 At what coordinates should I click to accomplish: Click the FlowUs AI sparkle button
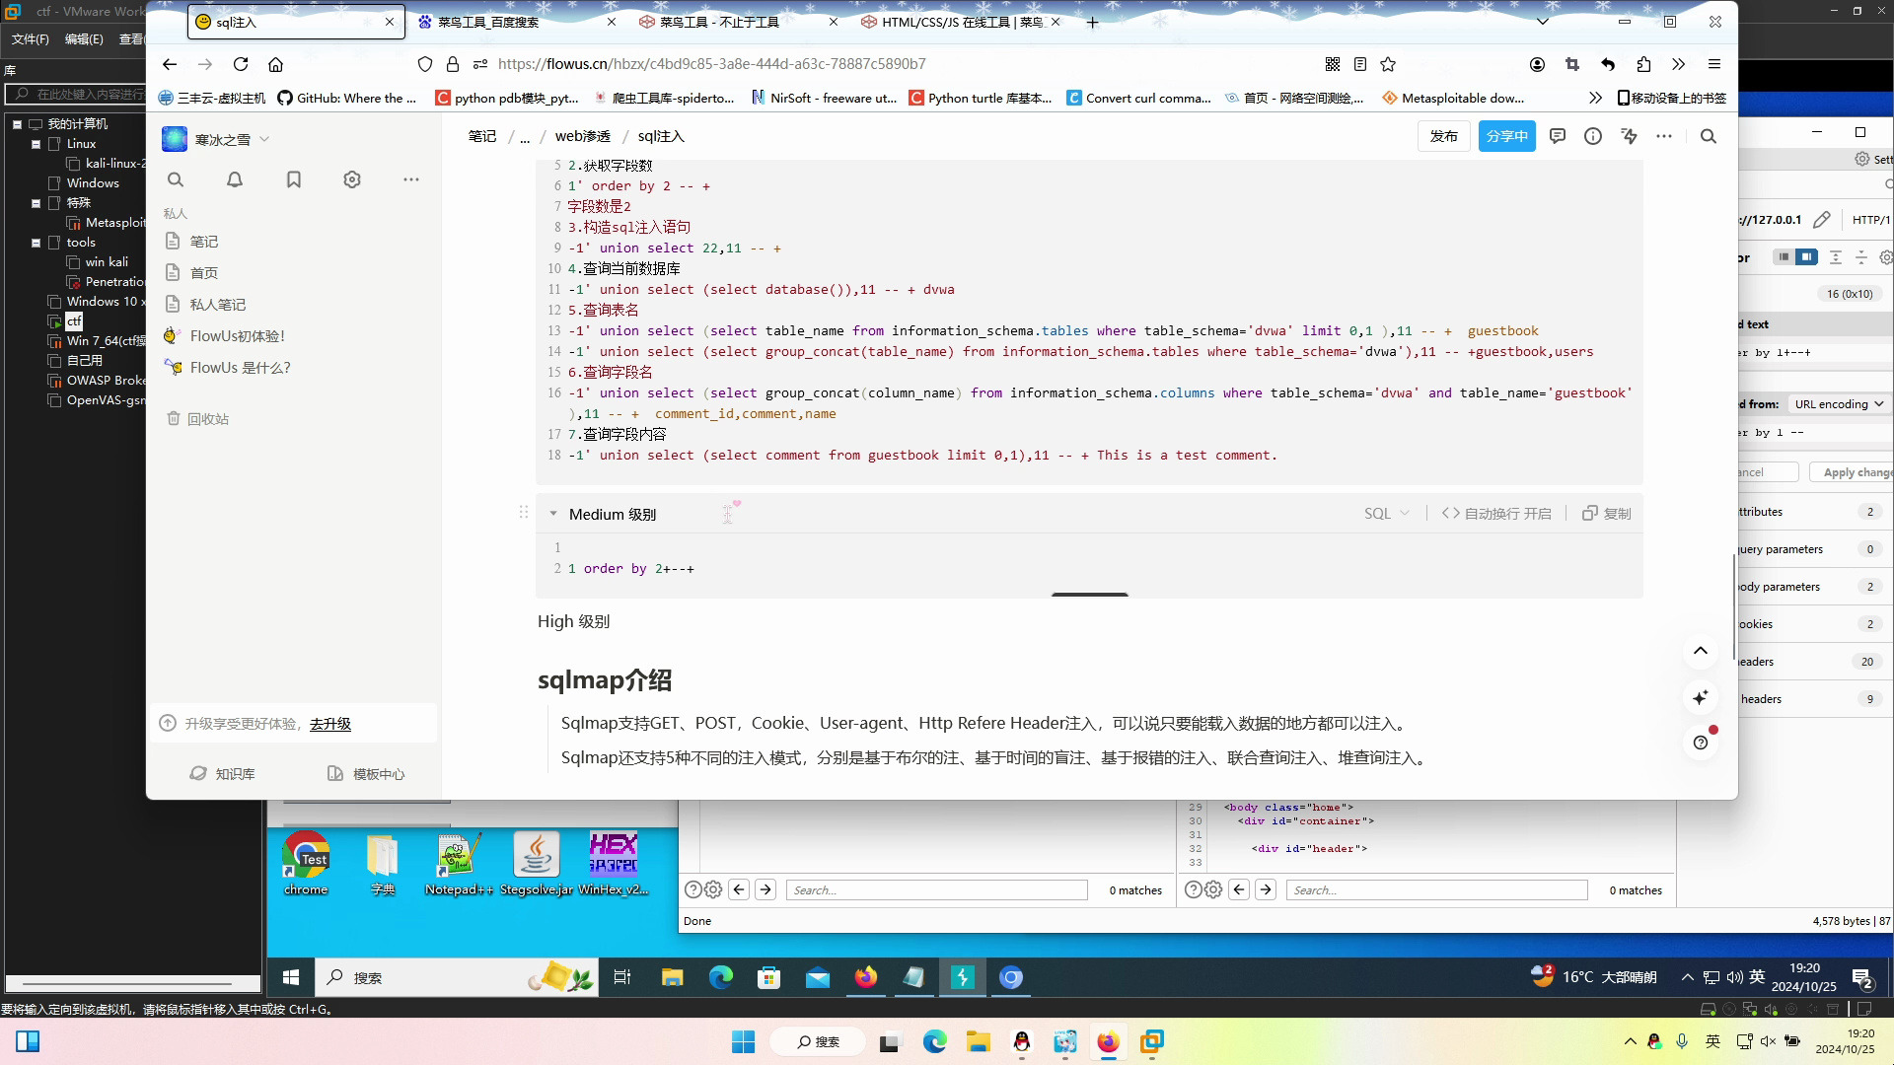pos(1701,697)
